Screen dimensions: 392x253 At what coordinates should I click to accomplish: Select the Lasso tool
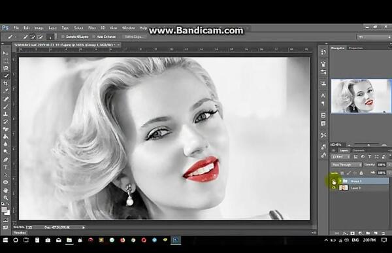(x=5, y=68)
